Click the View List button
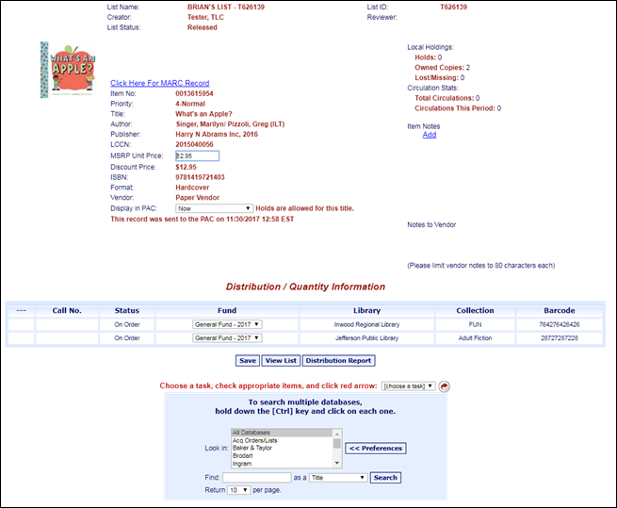617x508 pixels. pyautogui.click(x=281, y=361)
